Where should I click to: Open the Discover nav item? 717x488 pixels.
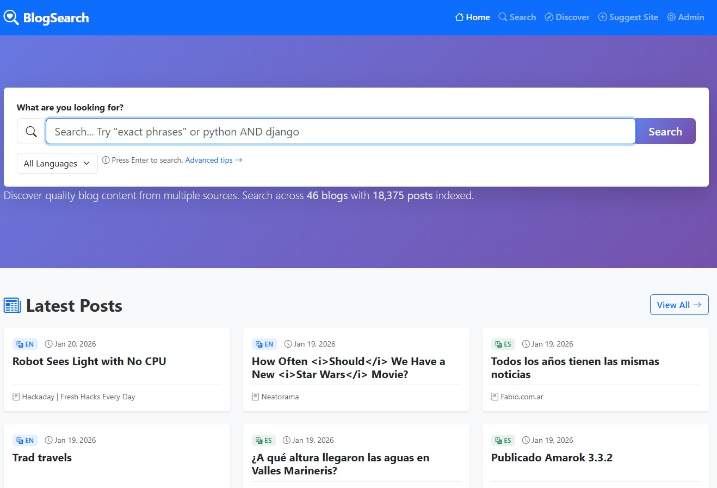(x=567, y=17)
